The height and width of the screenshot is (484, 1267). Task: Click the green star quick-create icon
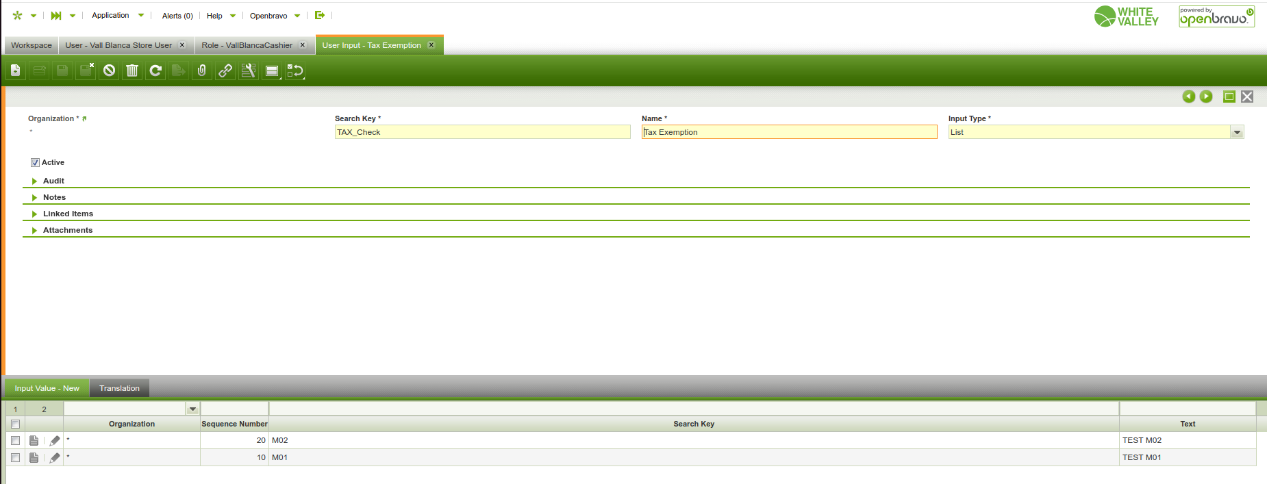click(x=18, y=15)
